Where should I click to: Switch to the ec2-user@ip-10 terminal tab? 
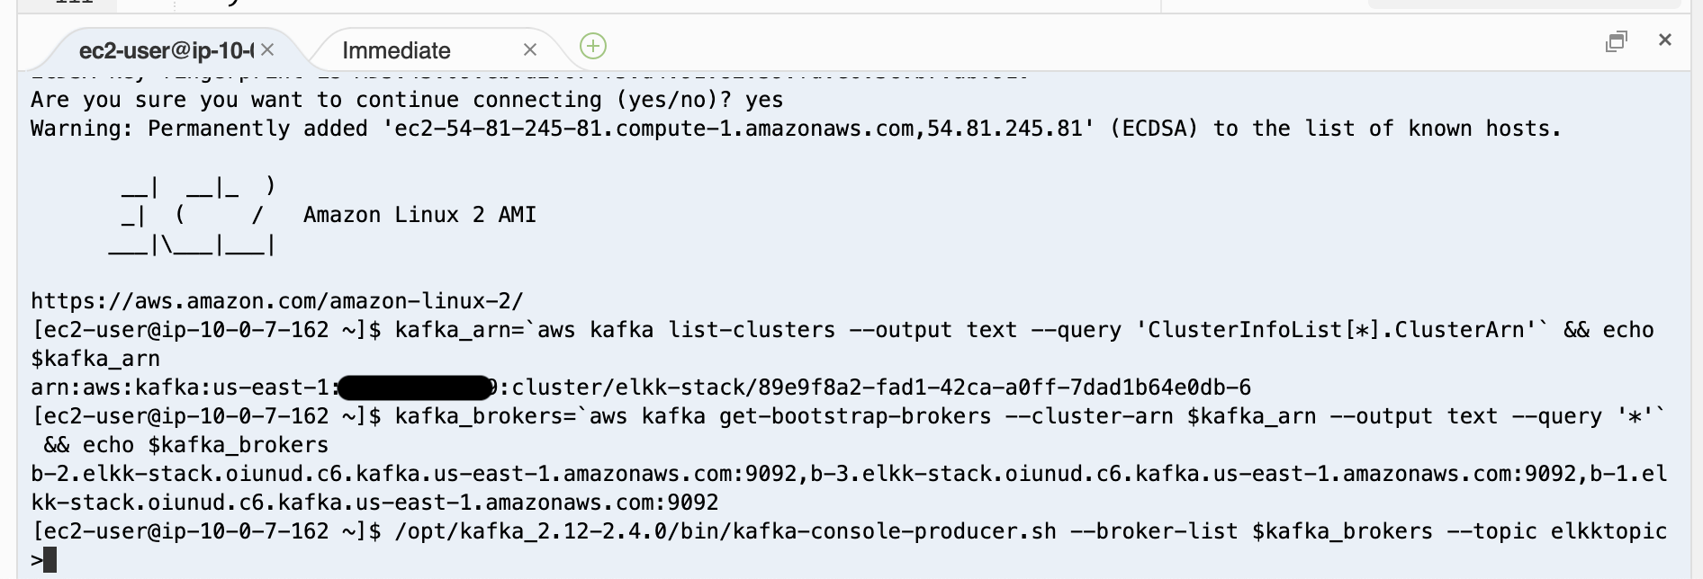click(167, 50)
